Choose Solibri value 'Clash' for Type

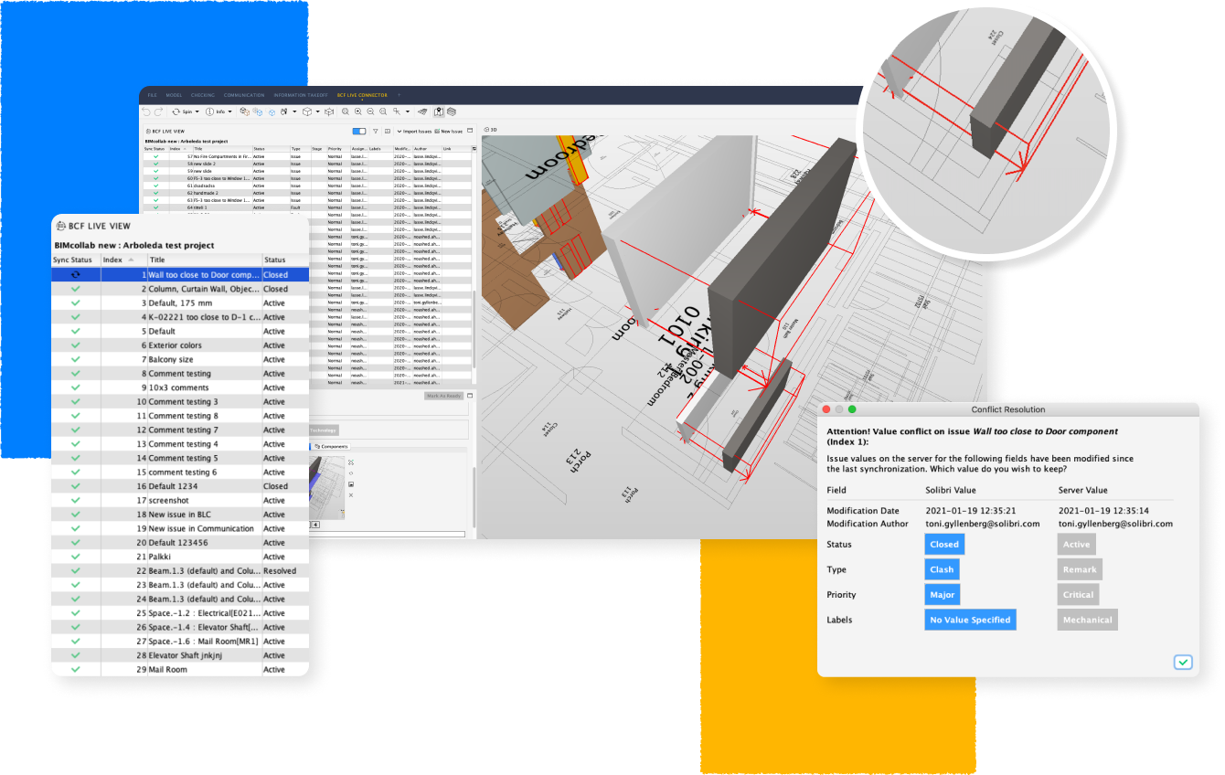click(x=942, y=569)
